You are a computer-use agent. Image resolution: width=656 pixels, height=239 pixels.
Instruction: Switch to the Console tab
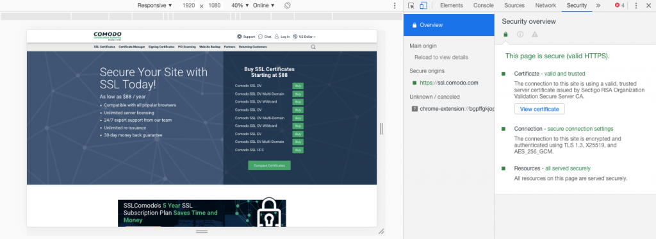coord(483,5)
